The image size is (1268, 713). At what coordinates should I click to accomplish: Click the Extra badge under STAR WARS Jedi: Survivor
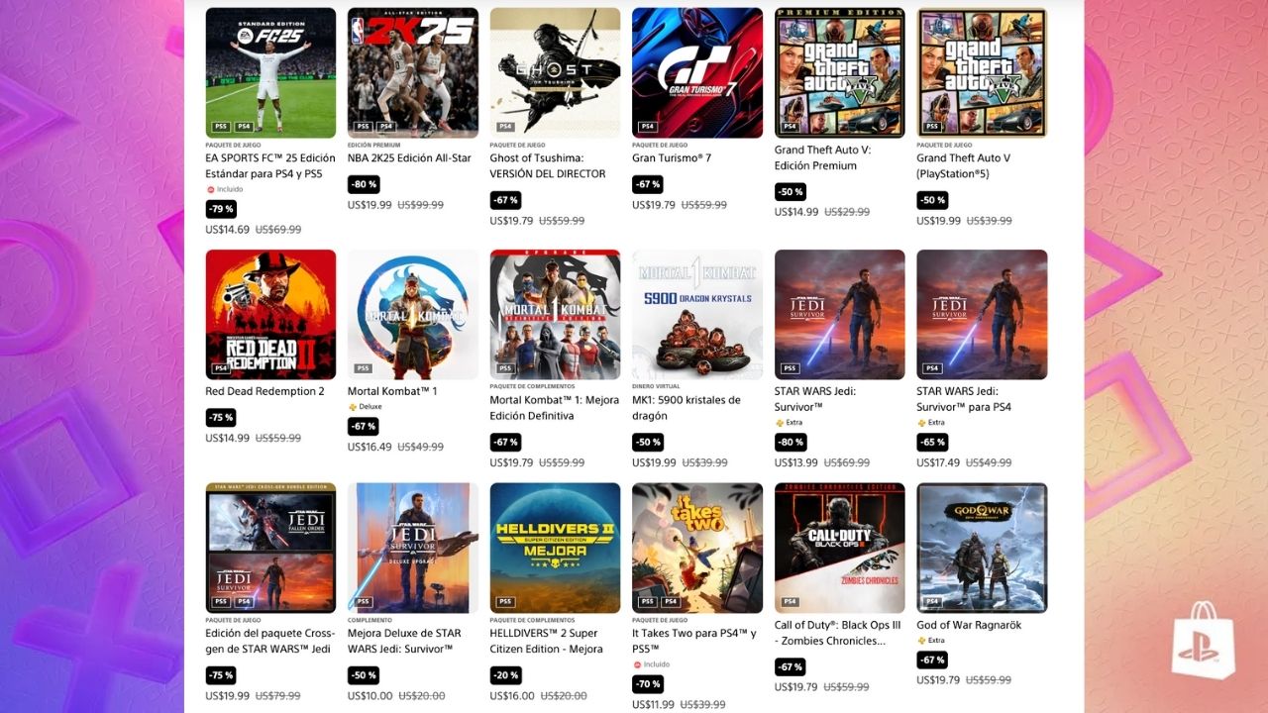(790, 422)
